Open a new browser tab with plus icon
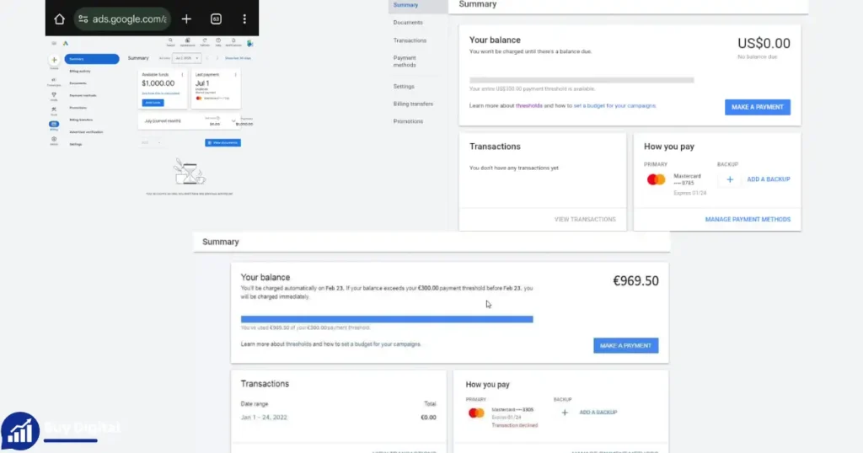 tap(186, 19)
